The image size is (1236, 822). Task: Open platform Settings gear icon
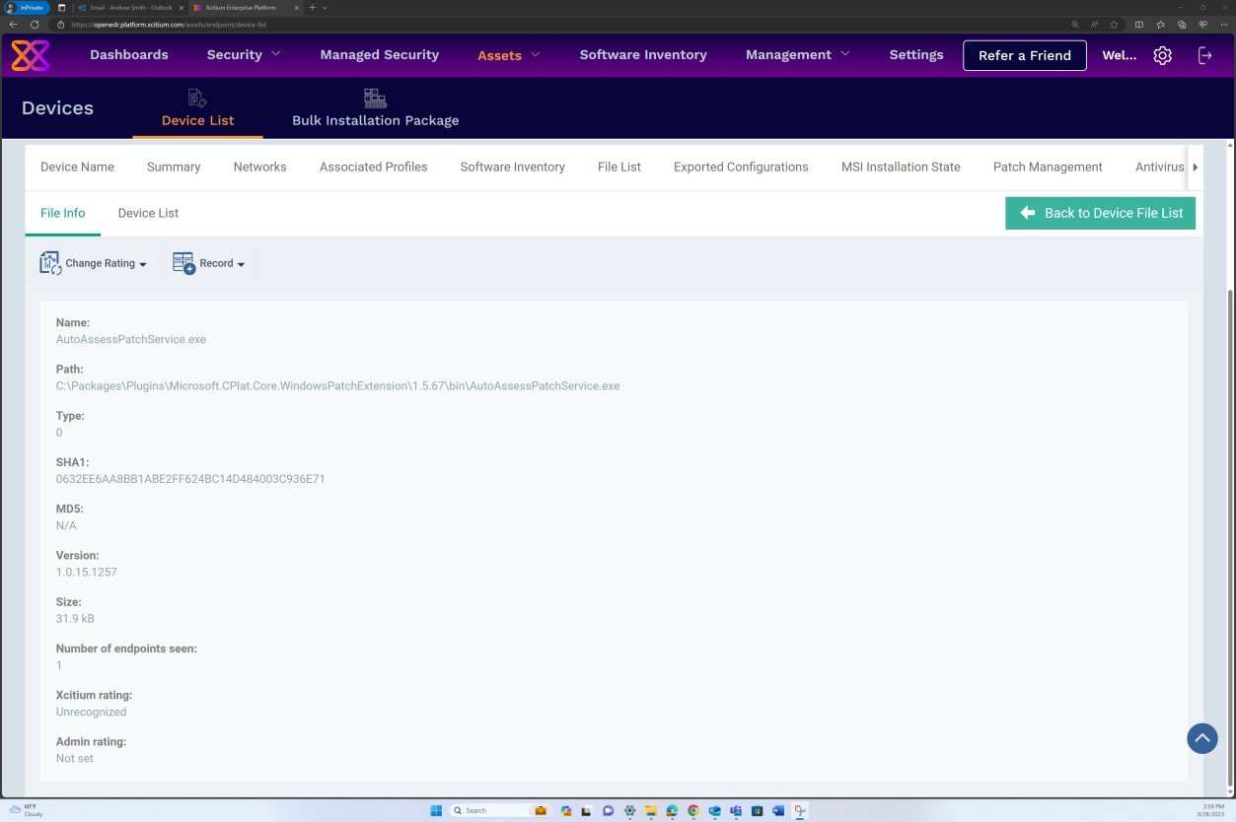1162,55
